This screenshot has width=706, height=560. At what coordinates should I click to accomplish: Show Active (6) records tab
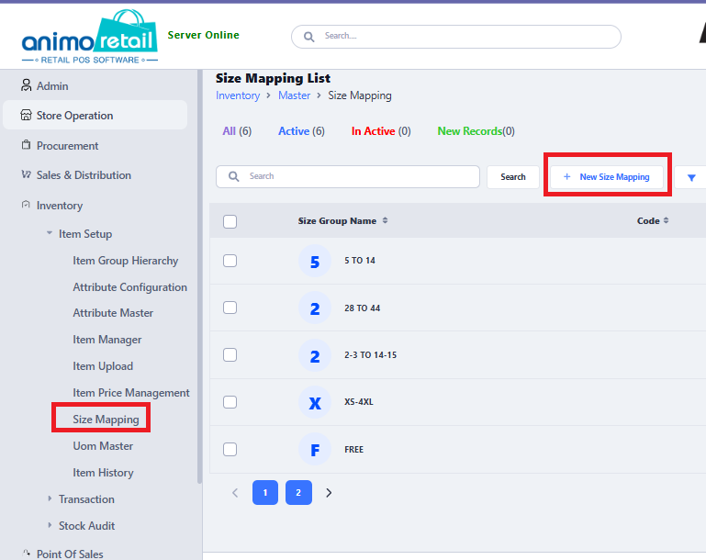(x=301, y=131)
